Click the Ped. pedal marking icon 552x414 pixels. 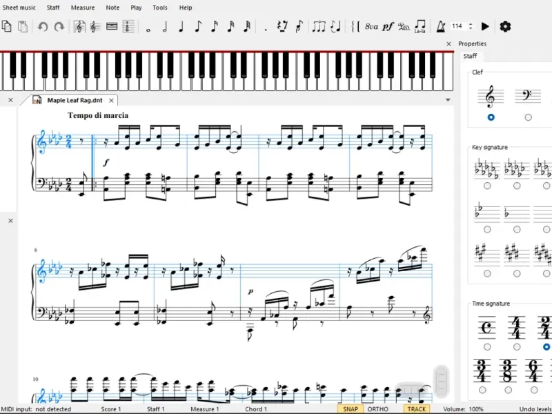(404, 27)
